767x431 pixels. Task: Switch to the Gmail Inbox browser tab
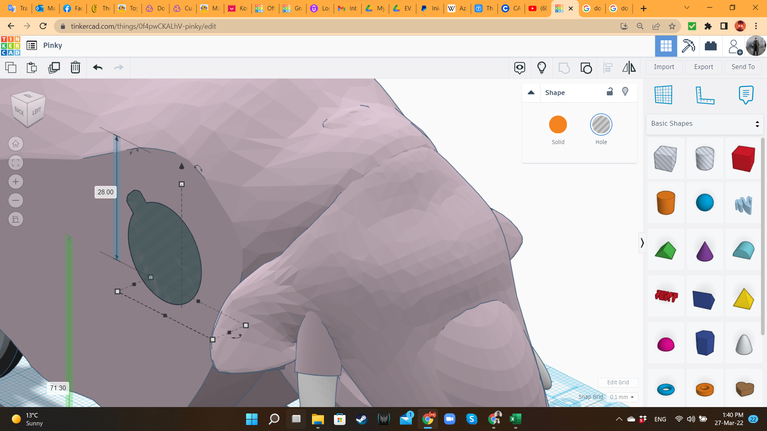coord(348,8)
